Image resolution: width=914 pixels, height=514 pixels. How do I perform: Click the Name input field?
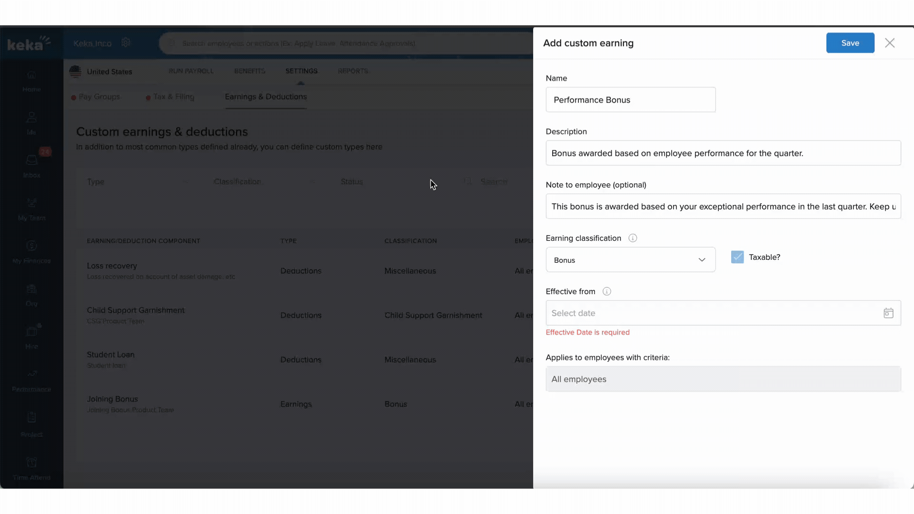[x=630, y=100]
